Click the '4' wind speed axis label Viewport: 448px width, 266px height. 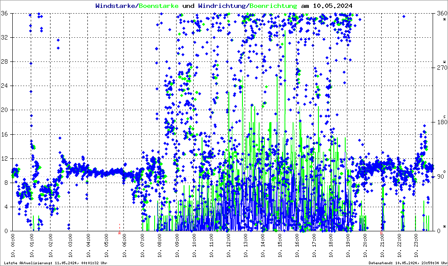[6, 207]
